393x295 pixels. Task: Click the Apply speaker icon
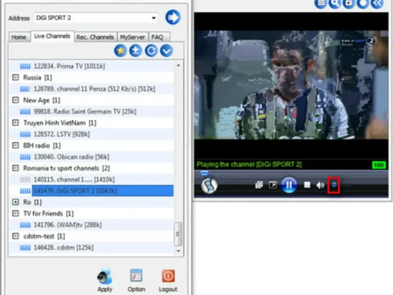pyautogui.click(x=105, y=276)
